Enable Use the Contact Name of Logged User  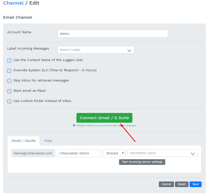pyautogui.click(x=9, y=61)
